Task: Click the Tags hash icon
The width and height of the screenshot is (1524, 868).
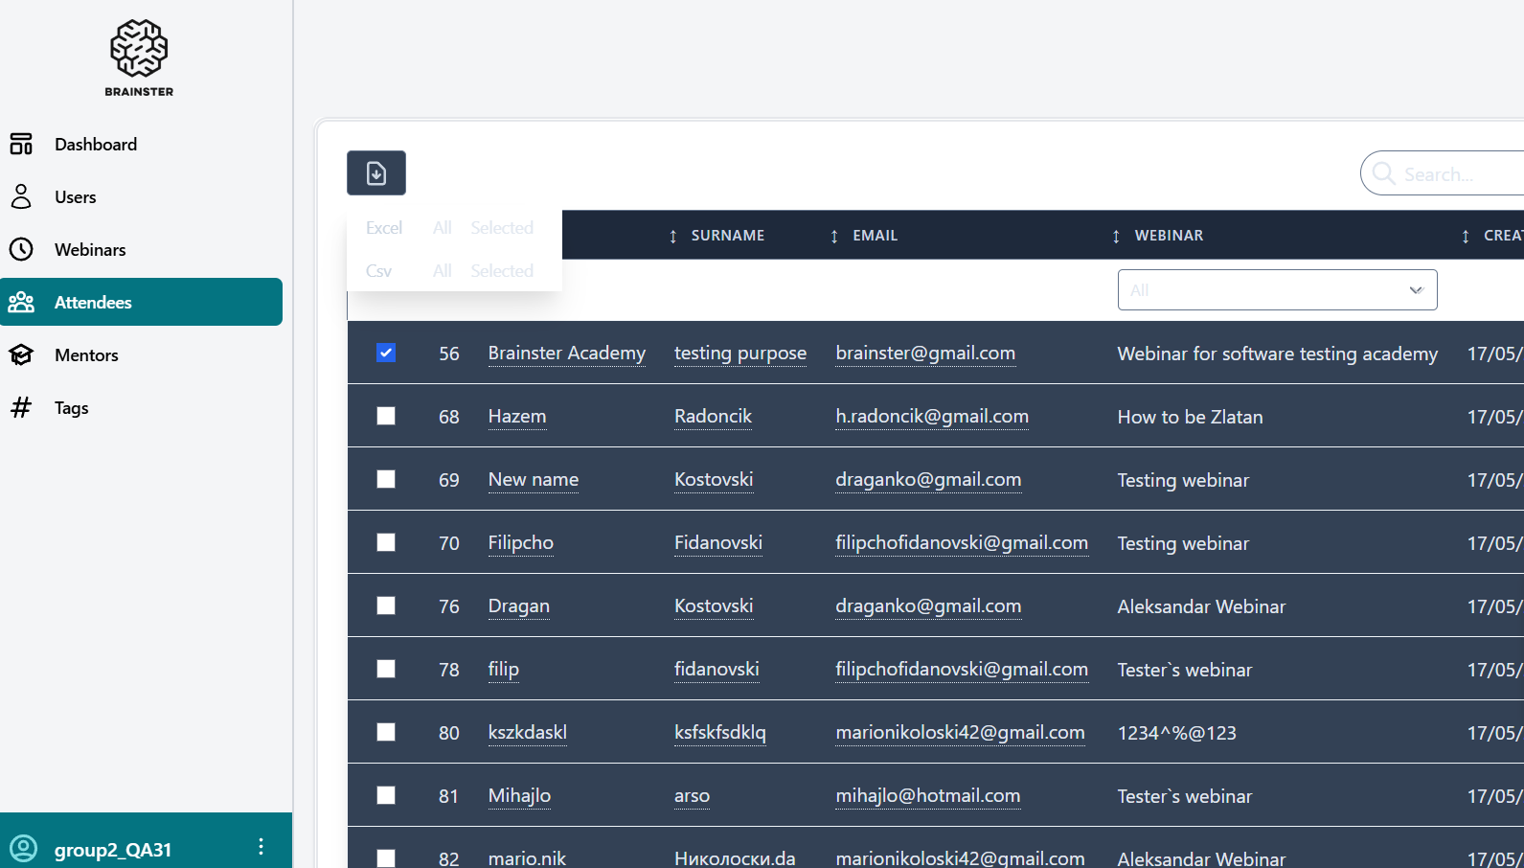Action: [x=21, y=407]
